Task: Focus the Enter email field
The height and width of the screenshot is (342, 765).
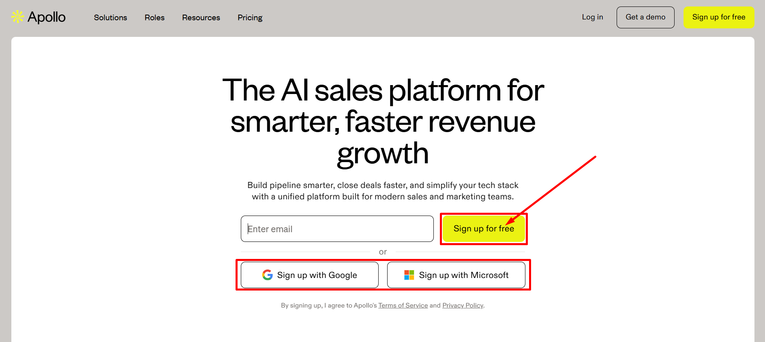Action: pos(337,229)
